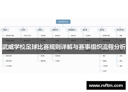Screen dimensions: 128x92
Task: Collapse the 操作类 branch using its minus circle
Action: coord(102,28)
